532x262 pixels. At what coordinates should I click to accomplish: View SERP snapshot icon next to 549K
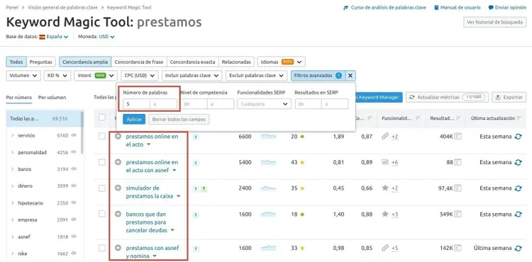(458, 215)
